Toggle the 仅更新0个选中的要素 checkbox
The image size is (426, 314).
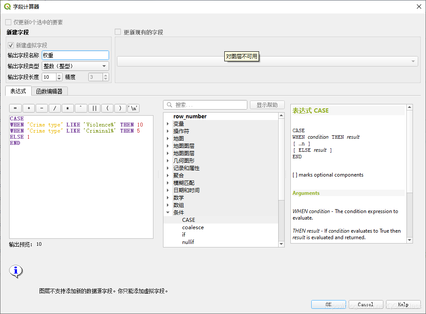7,22
